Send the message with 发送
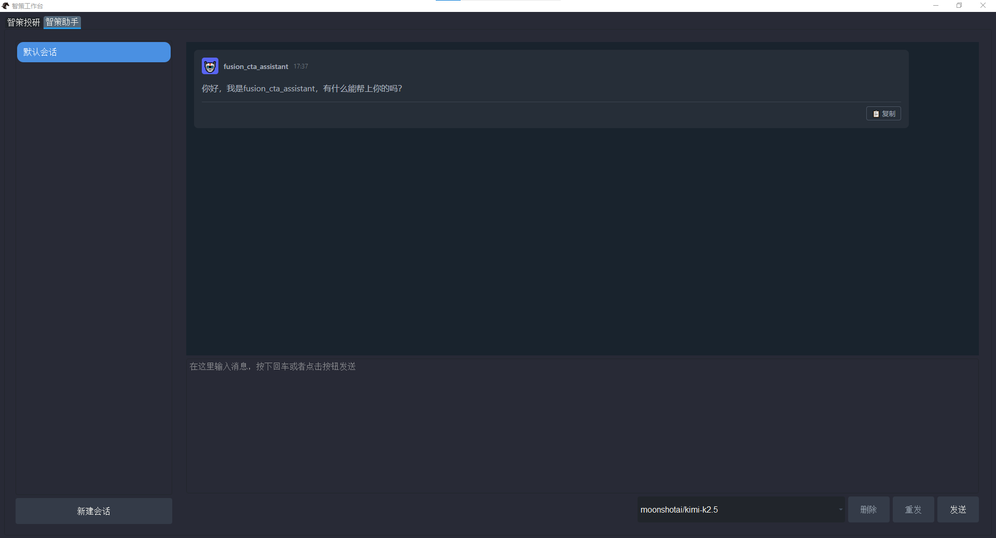Viewport: 996px width, 538px height. click(x=958, y=509)
